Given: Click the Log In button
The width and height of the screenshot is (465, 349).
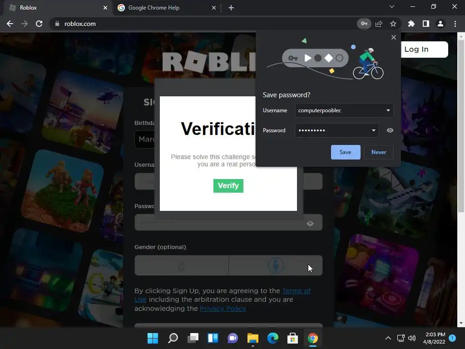Looking at the screenshot, I should pos(424,49).
